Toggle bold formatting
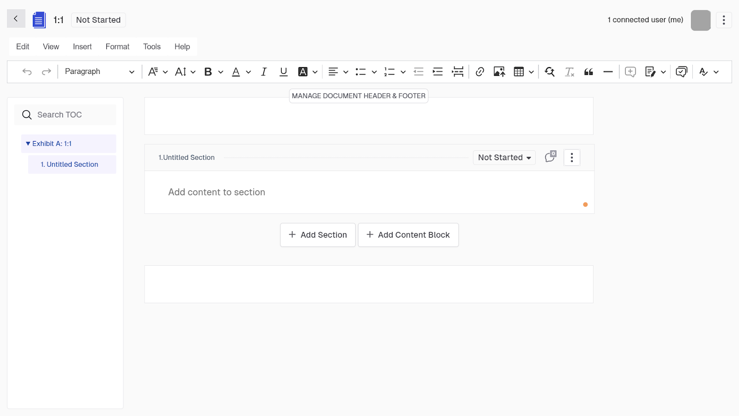 point(208,72)
